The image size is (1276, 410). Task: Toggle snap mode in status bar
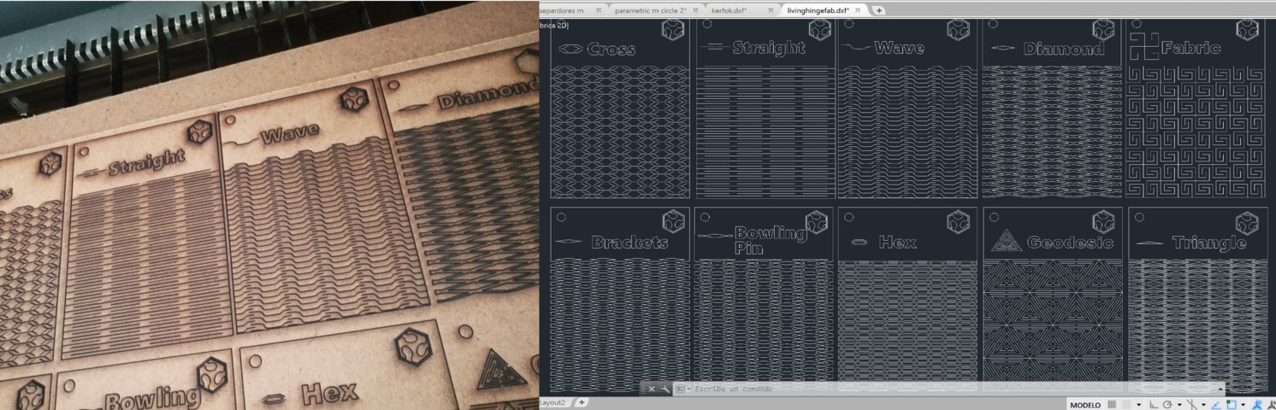tap(1126, 405)
